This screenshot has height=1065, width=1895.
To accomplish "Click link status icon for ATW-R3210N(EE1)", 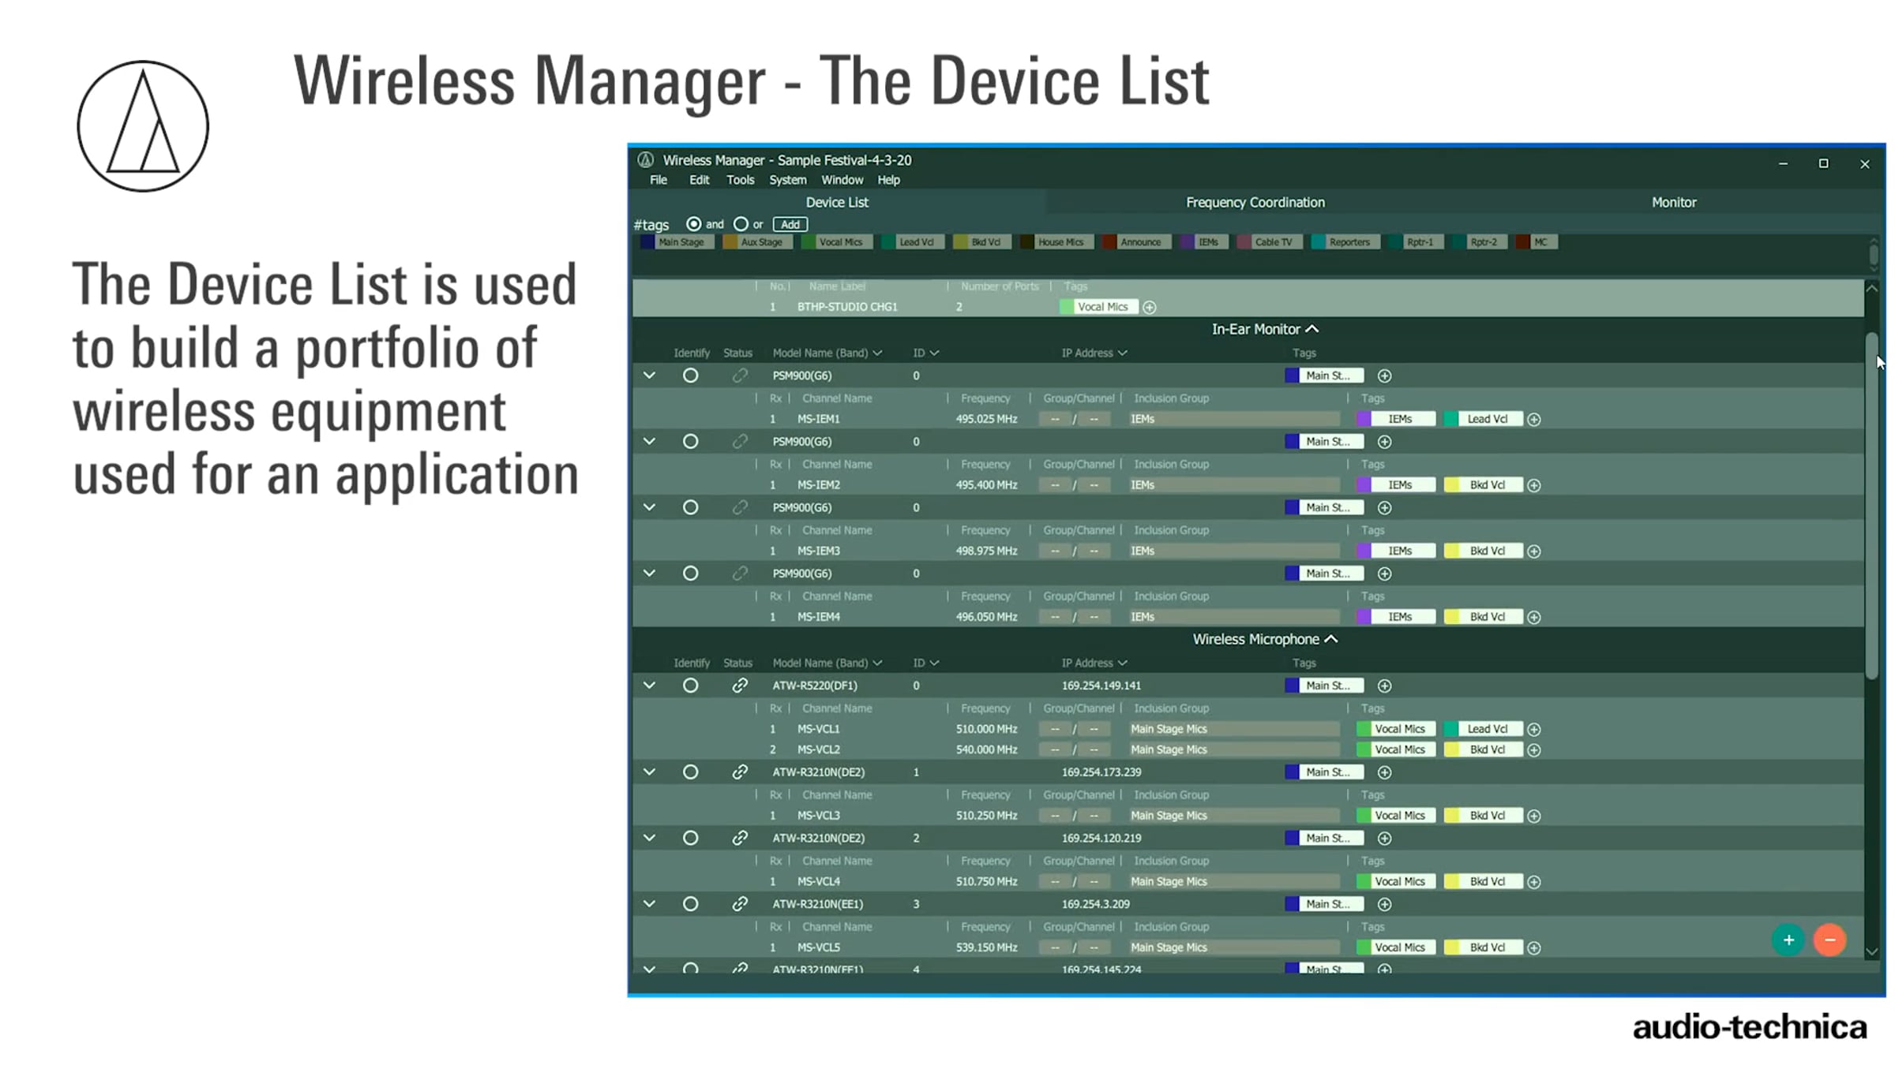I will click(x=739, y=904).
